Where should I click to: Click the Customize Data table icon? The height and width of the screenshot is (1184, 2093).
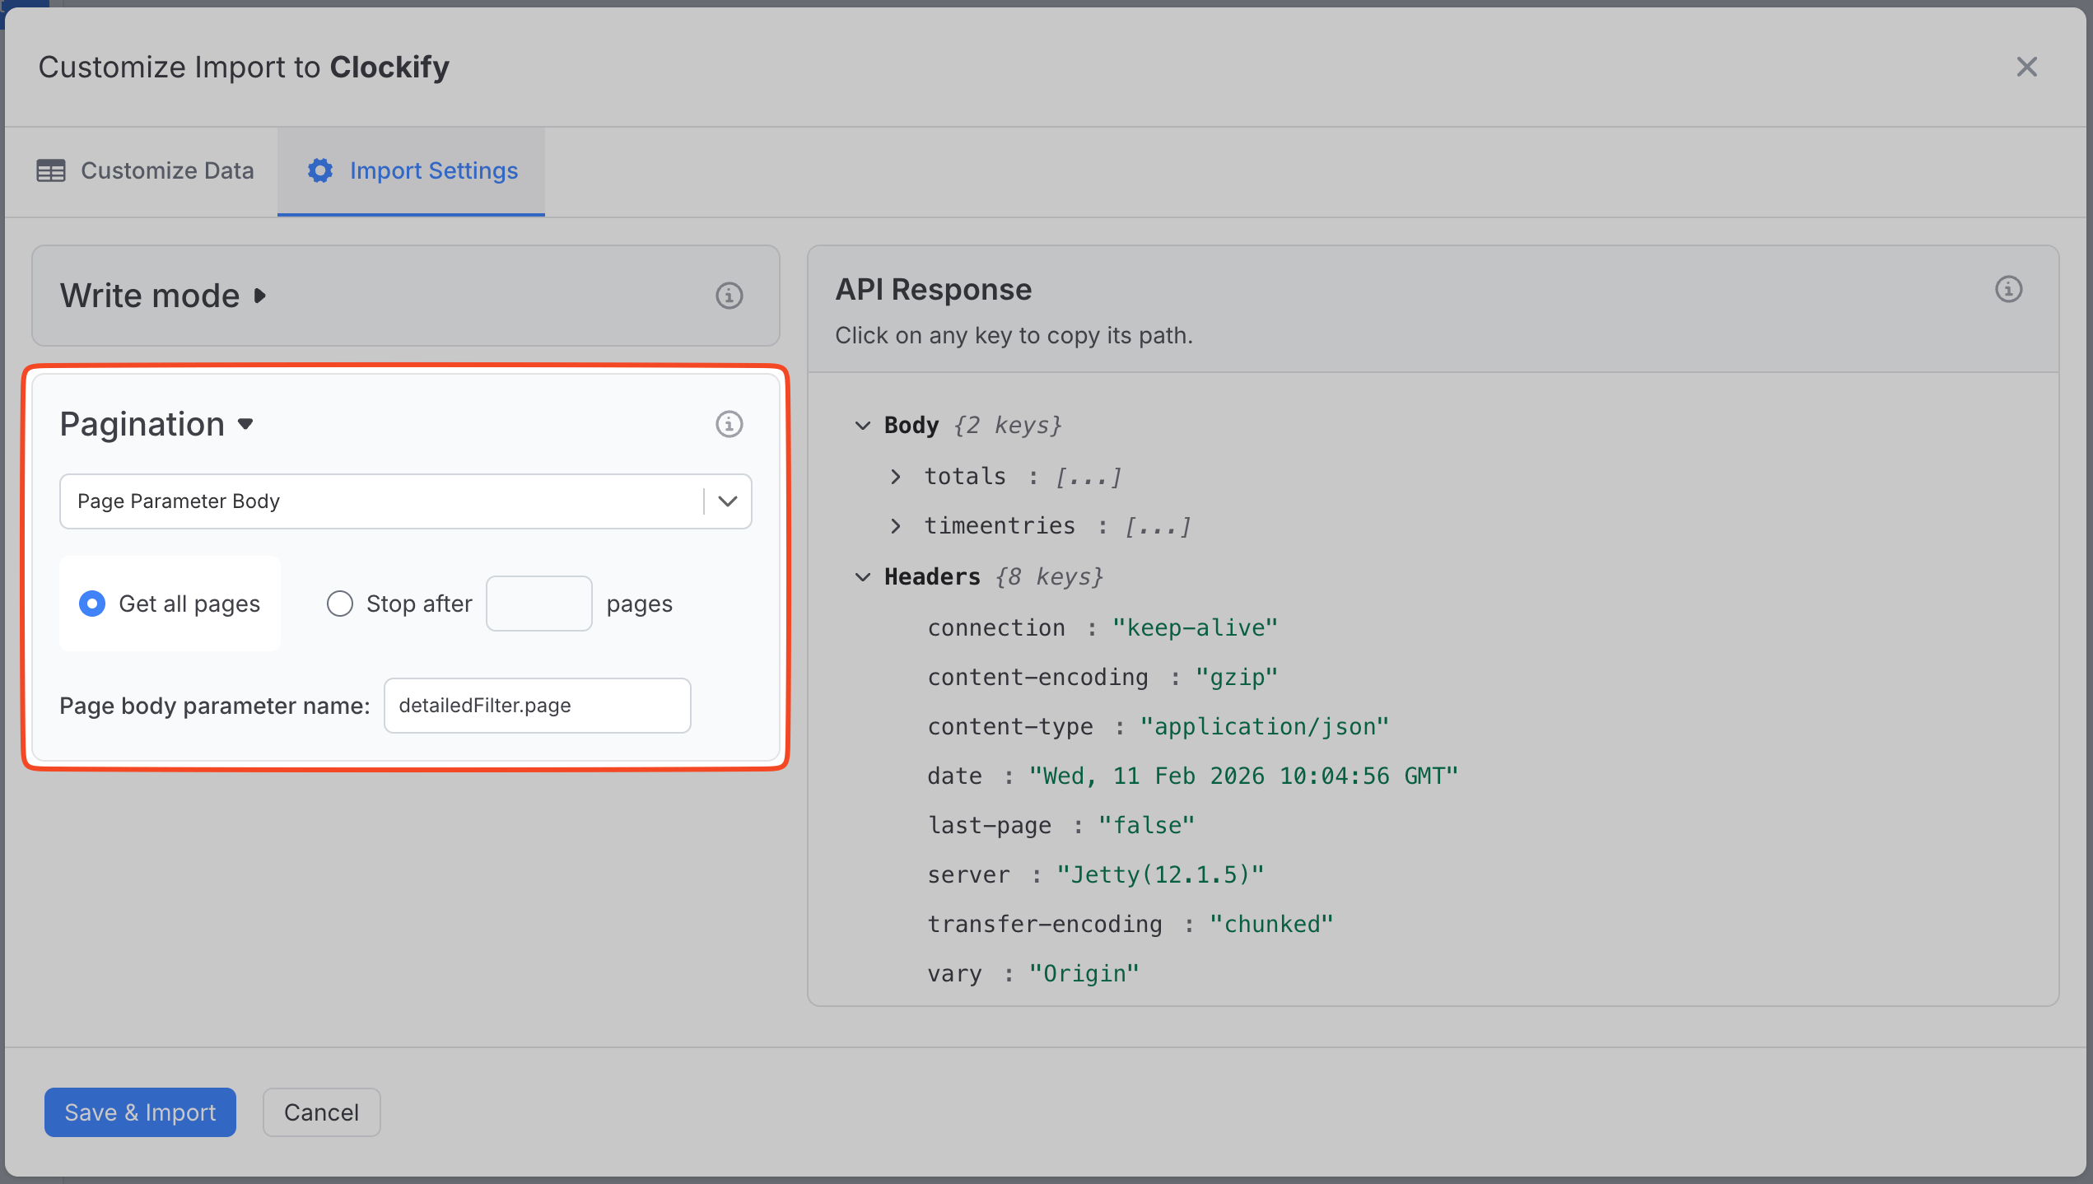(50, 170)
